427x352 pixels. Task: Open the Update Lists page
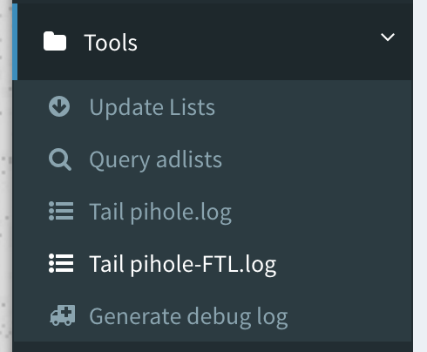(152, 107)
